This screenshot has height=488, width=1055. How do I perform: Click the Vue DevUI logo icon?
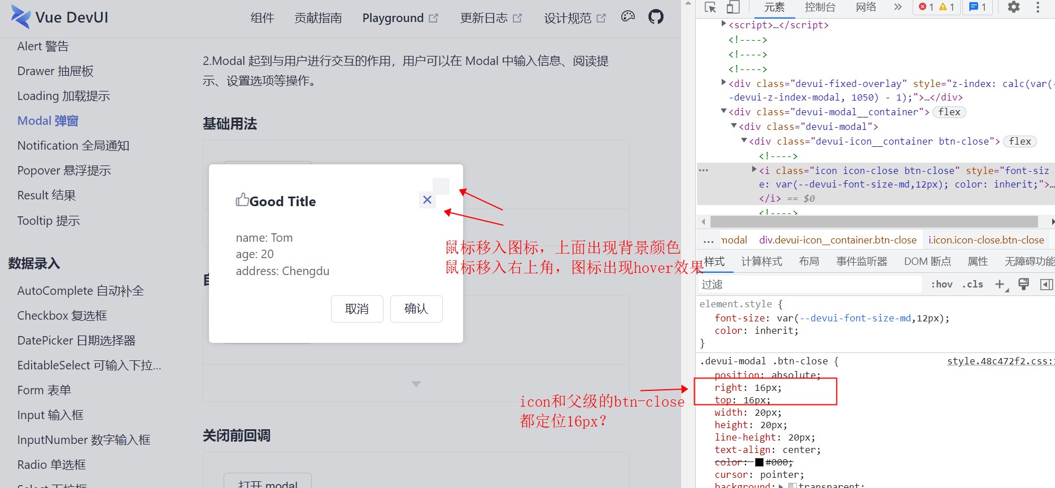21,18
